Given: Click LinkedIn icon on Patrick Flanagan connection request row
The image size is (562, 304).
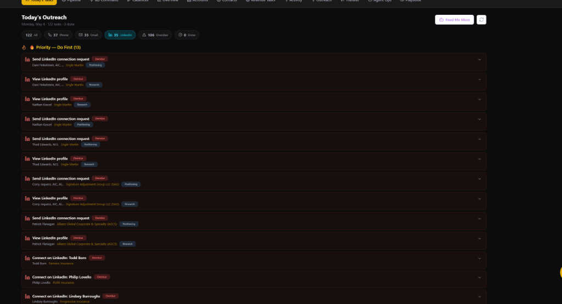Looking at the screenshot, I should 27,218.
